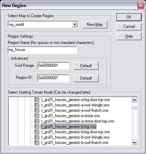Click node icon beside generic-b-roof-thatch.sno
The width and height of the screenshot is (146, 154).
[x=37, y=143]
